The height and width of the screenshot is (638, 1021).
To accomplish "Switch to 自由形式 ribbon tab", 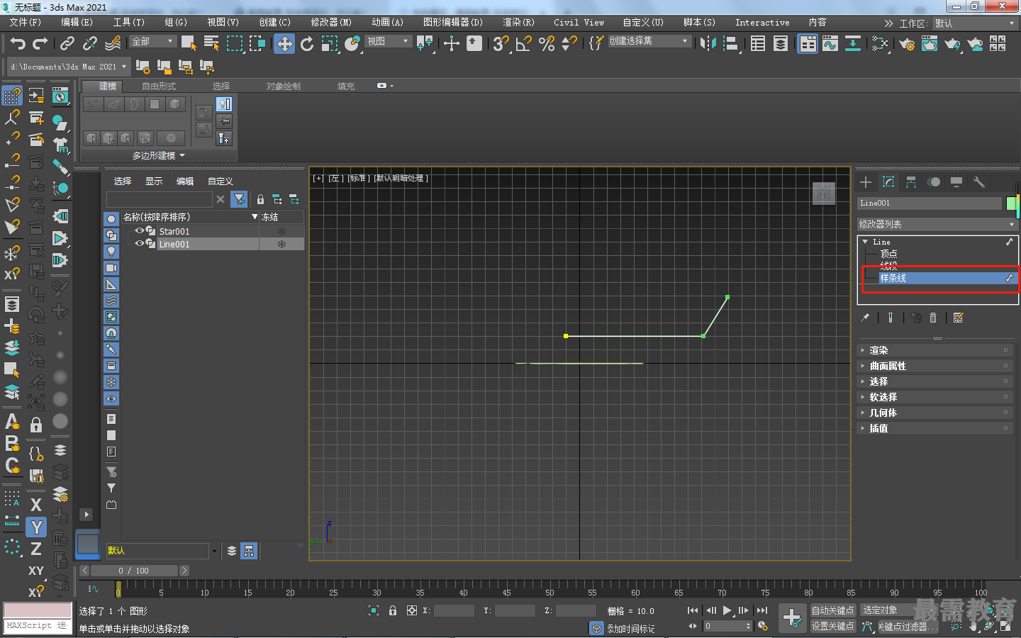I will click(x=159, y=86).
